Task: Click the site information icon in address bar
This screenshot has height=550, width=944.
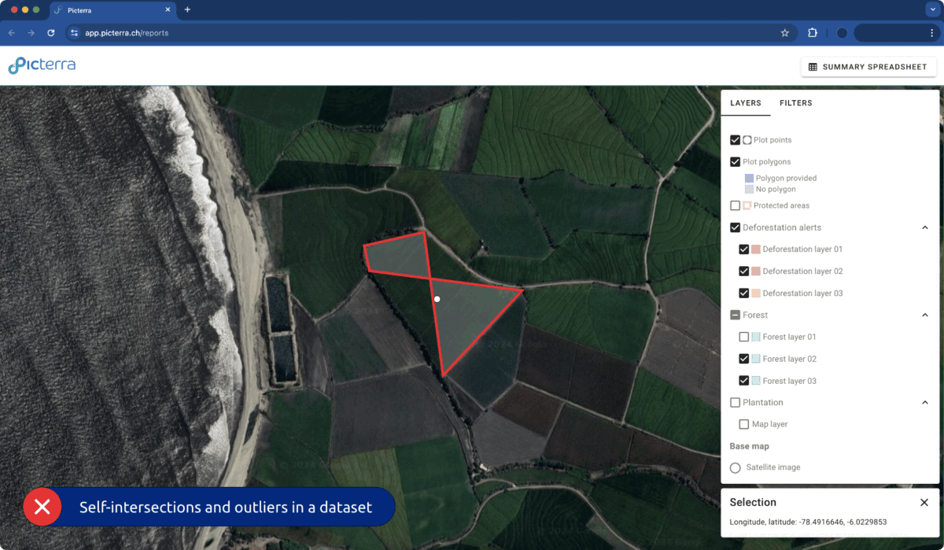Action: coord(75,33)
